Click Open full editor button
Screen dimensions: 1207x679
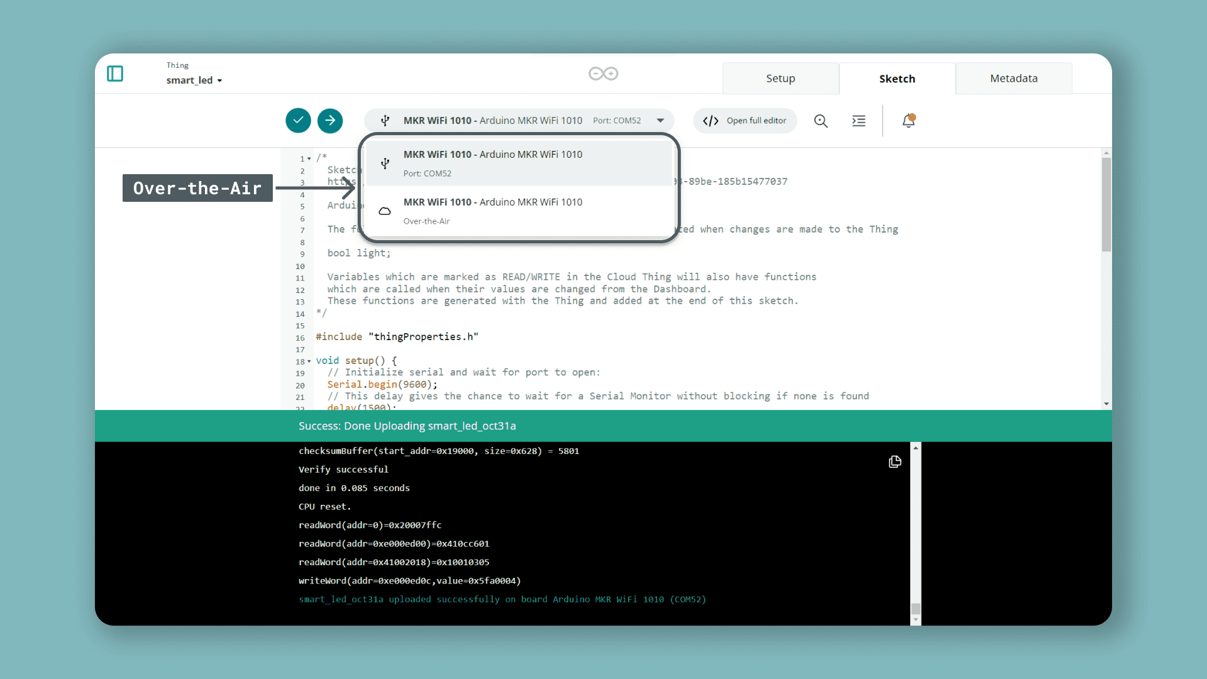pos(745,121)
